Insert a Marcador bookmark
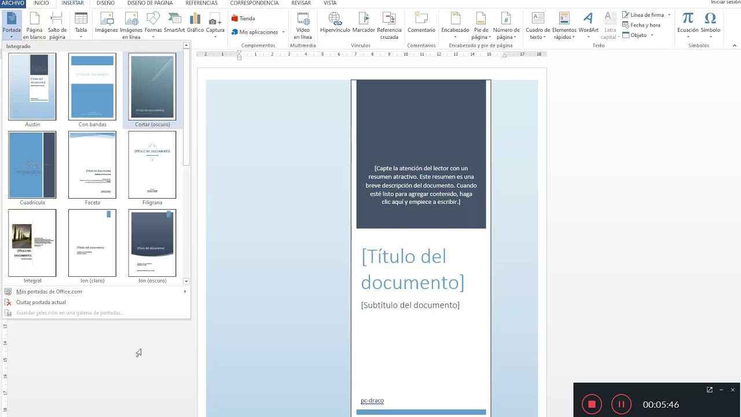 coord(364,23)
